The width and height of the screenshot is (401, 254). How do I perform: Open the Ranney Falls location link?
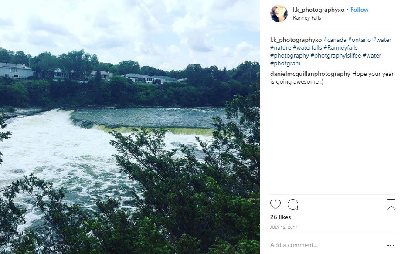307,18
